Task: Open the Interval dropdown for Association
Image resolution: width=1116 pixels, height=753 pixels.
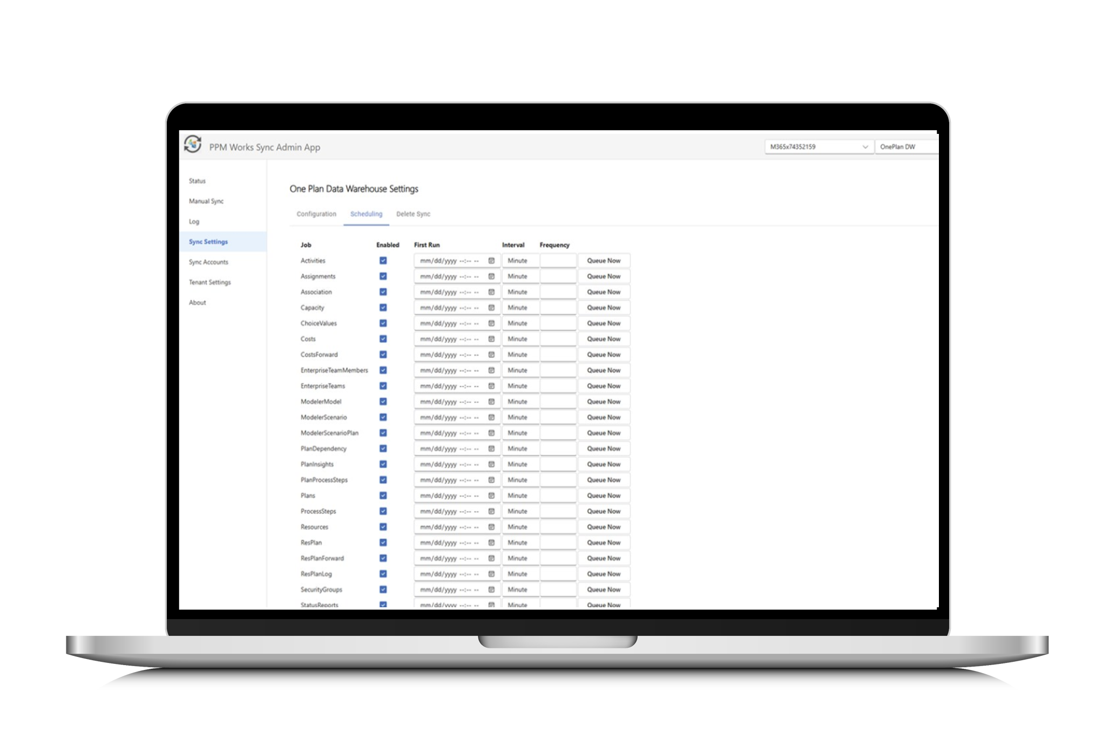Action: tap(520, 292)
